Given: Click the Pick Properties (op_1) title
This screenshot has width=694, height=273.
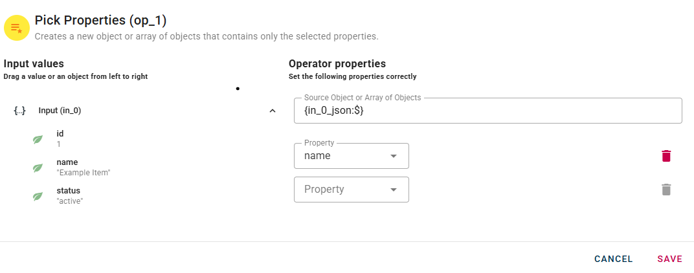Looking at the screenshot, I should coord(100,21).
